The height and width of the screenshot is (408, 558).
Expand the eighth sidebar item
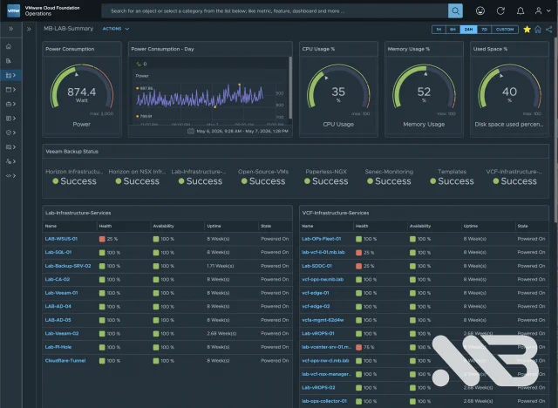pyautogui.click(x=10, y=147)
